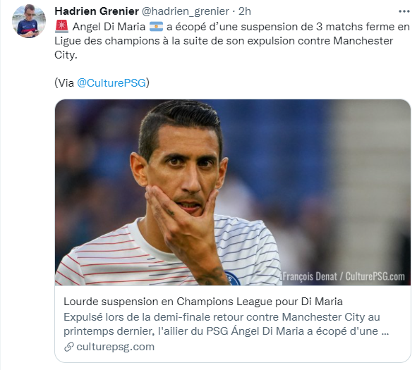Open the tweet via 2h timestamp

(245, 11)
